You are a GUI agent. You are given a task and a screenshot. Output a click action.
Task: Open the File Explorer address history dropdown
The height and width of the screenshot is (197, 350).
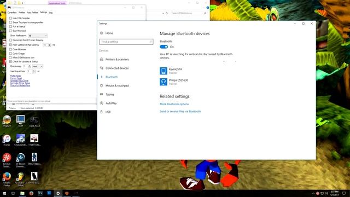click(x=163, y=13)
